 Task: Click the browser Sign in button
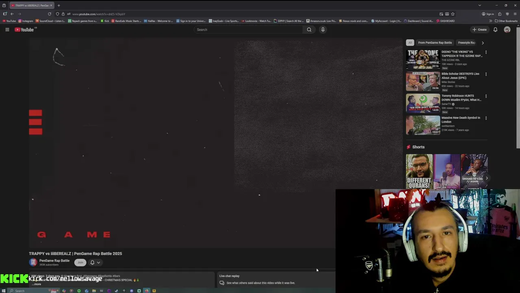pos(488,14)
